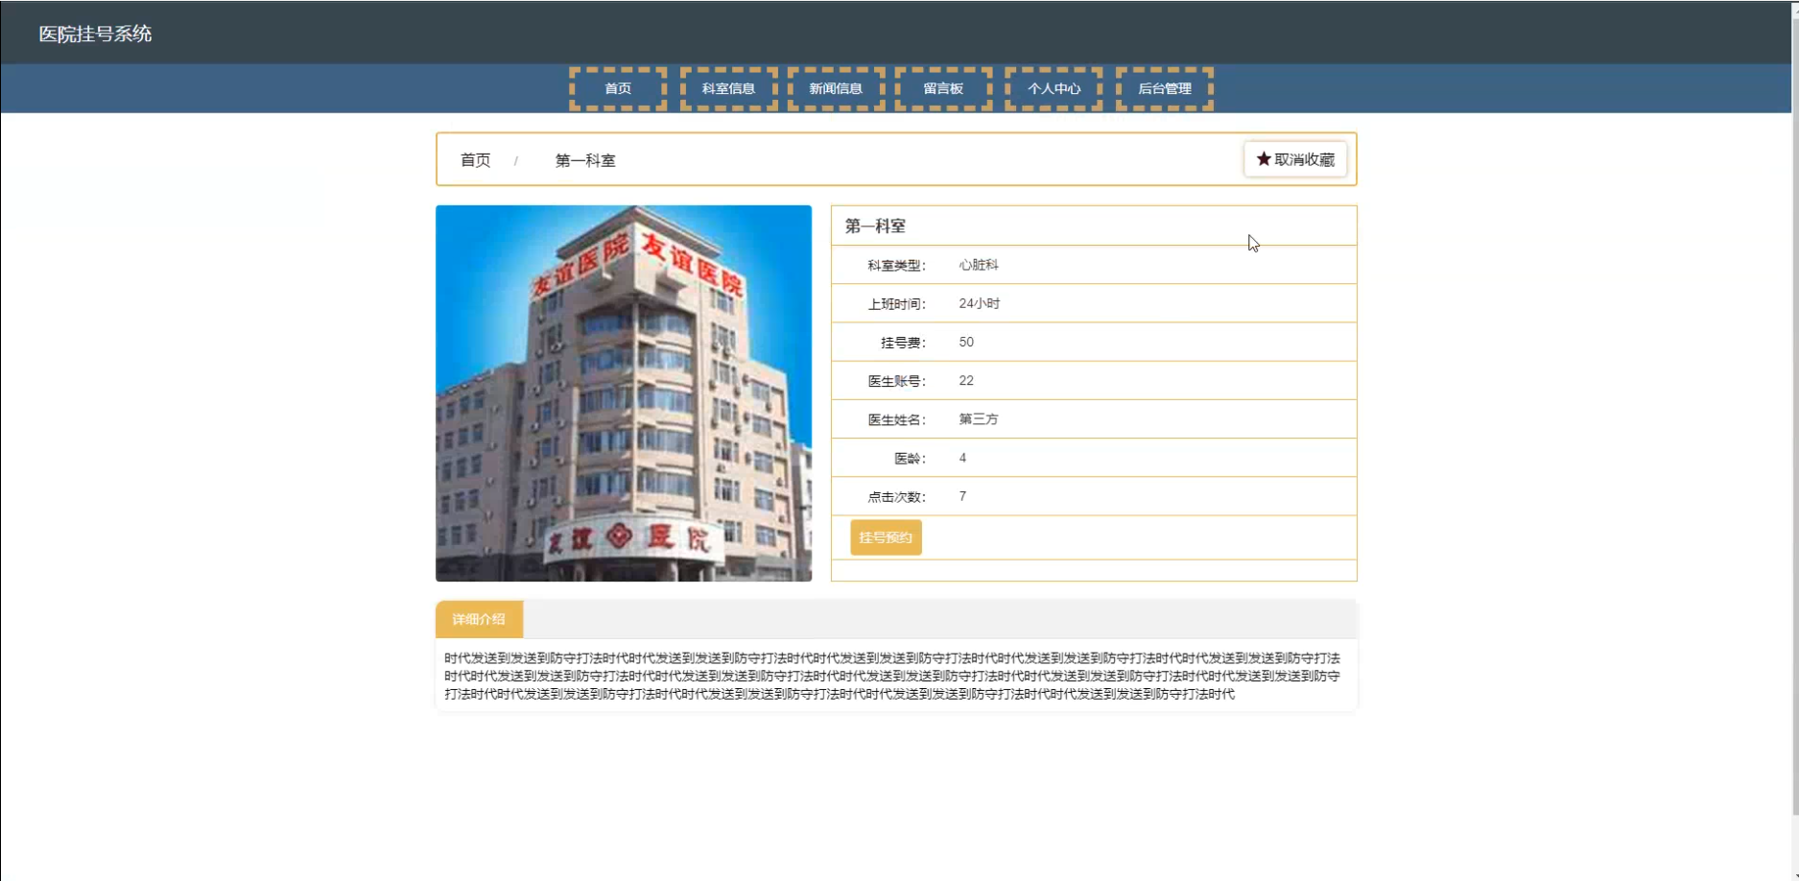Click the 医院挂号系统 site title
The height and width of the screenshot is (881, 1799).
[95, 34]
